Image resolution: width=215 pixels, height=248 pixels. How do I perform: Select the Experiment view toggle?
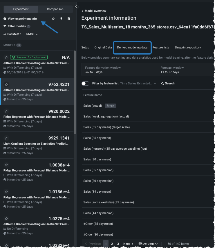(x=21, y=9)
